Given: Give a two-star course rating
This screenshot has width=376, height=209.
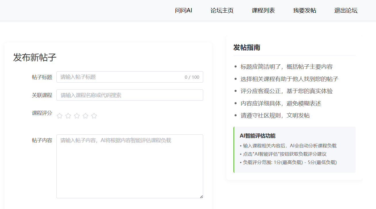Looking at the screenshot, I should 68,116.
